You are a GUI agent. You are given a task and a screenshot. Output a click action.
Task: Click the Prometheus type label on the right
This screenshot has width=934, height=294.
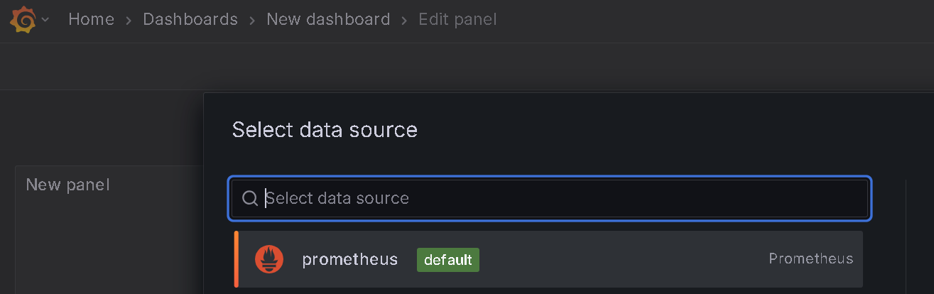[x=810, y=259]
